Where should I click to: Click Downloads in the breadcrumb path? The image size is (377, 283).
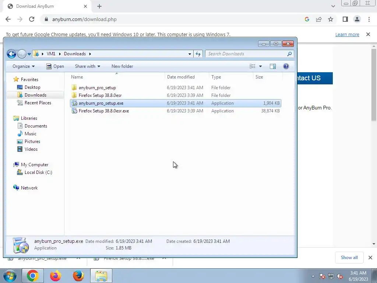75,54
